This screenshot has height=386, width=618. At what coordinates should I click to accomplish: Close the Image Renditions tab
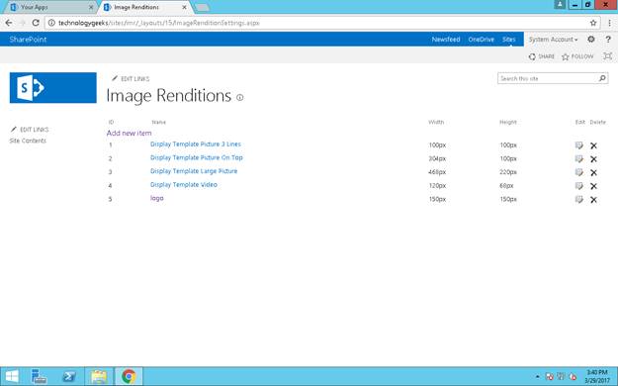click(184, 7)
